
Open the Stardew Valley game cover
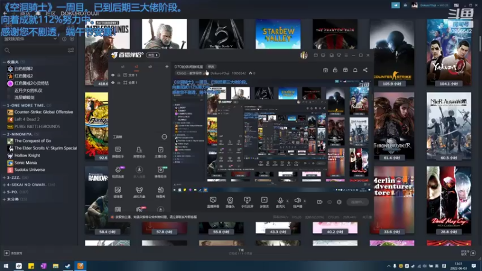tap(278, 34)
